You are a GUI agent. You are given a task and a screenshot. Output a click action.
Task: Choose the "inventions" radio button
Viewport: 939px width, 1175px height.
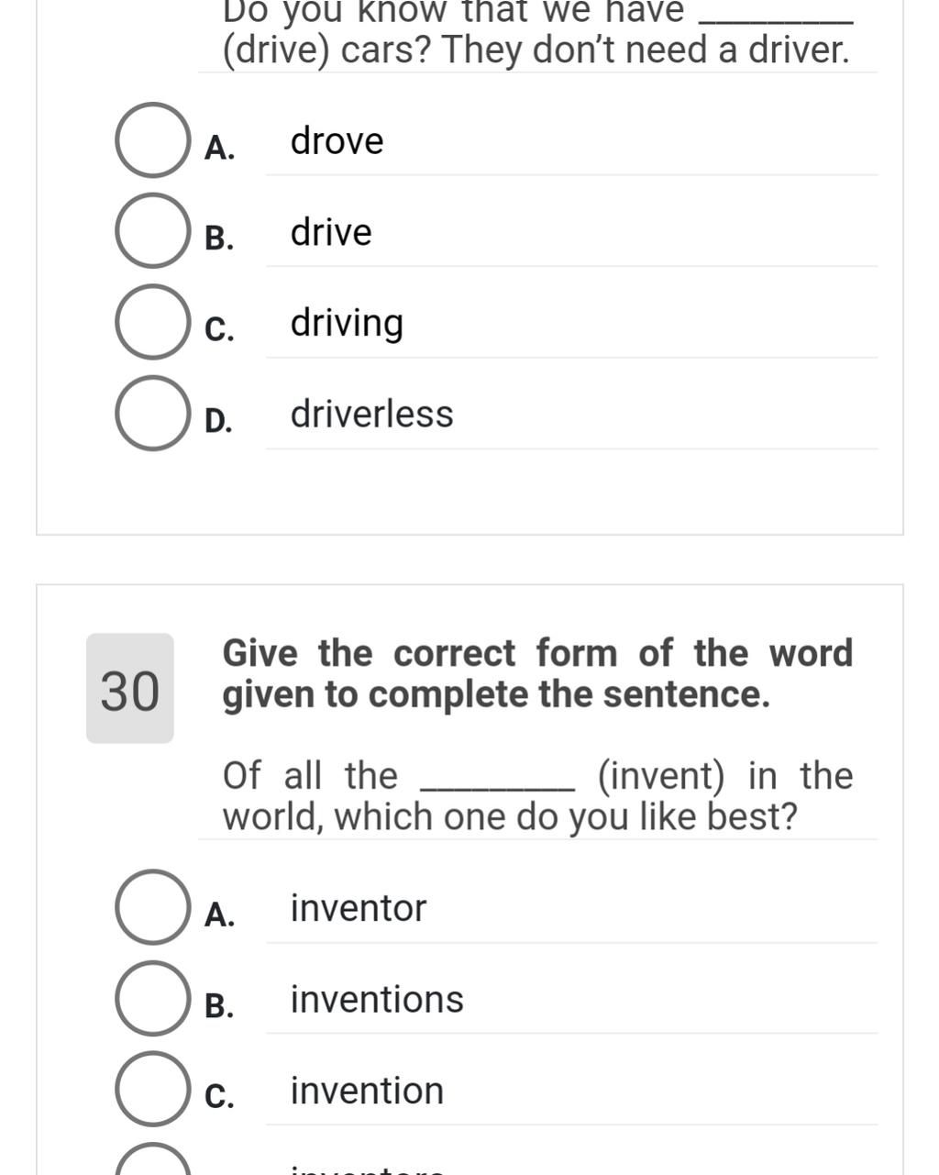[152, 999]
